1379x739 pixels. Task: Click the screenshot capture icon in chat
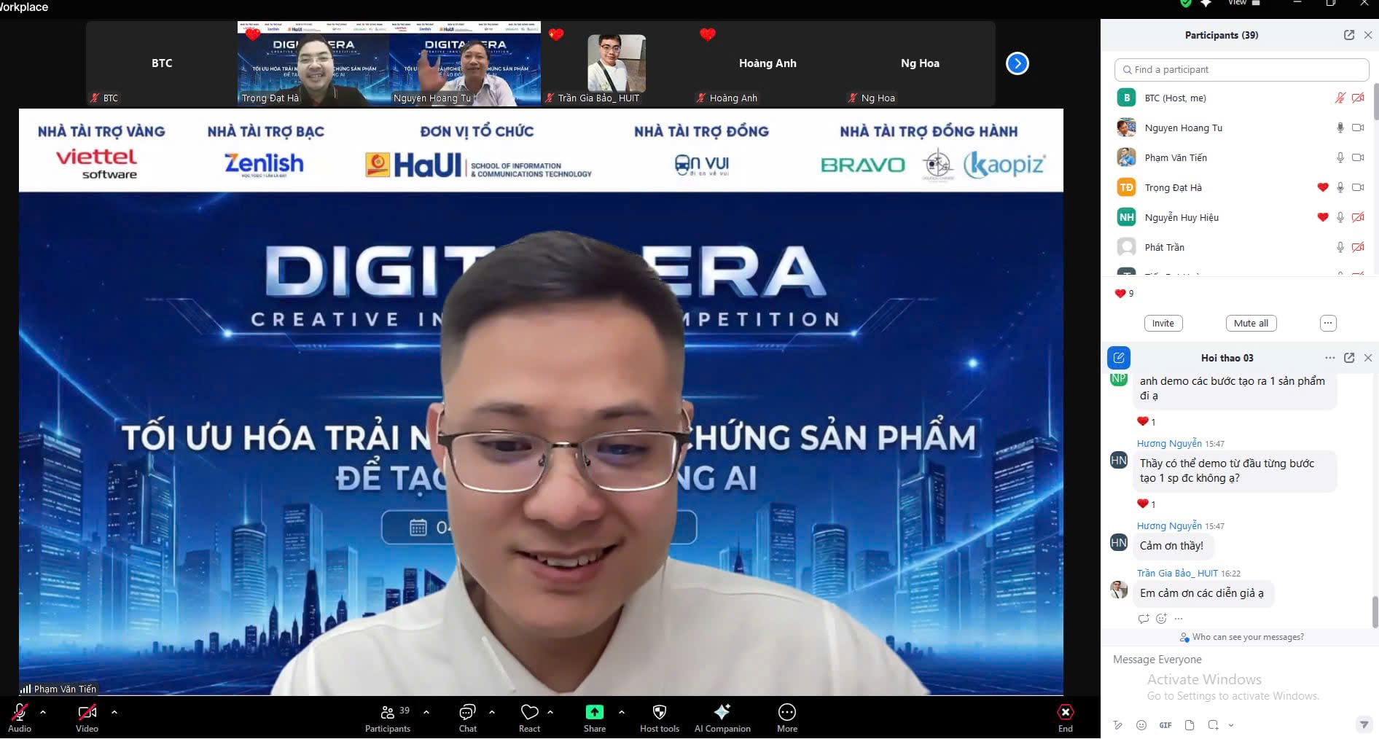1213,725
